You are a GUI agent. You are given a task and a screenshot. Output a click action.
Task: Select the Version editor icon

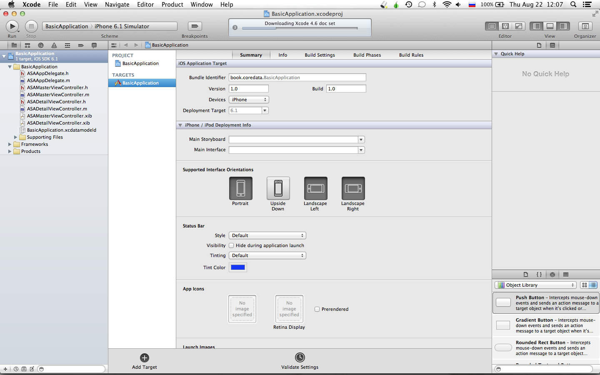(x=519, y=26)
